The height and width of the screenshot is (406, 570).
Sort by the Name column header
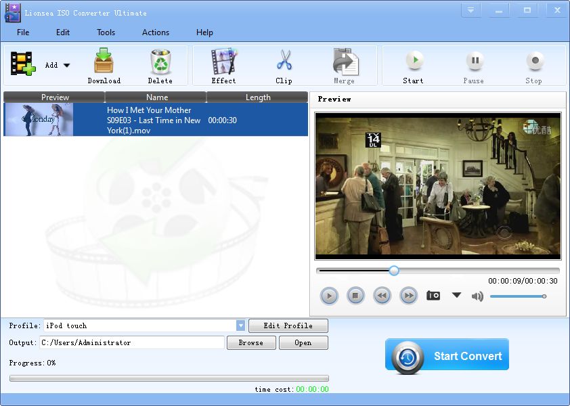(156, 97)
